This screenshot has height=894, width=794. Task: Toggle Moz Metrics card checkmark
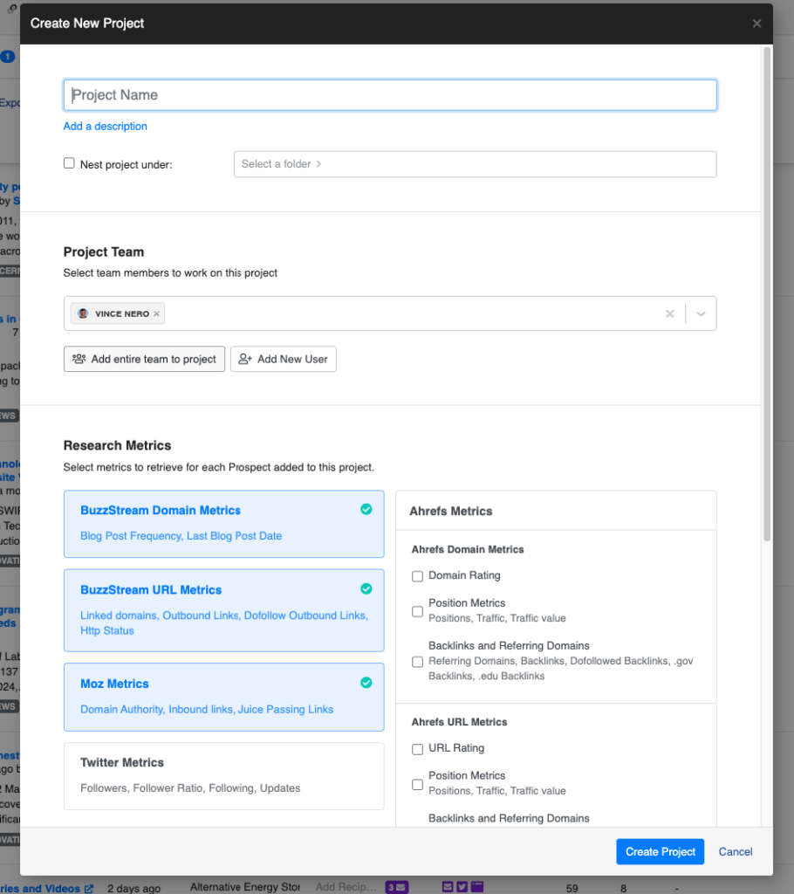pyautogui.click(x=366, y=683)
